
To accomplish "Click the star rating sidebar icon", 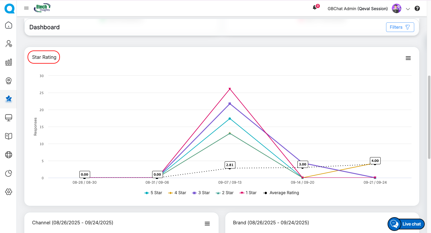I will tap(9, 99).
